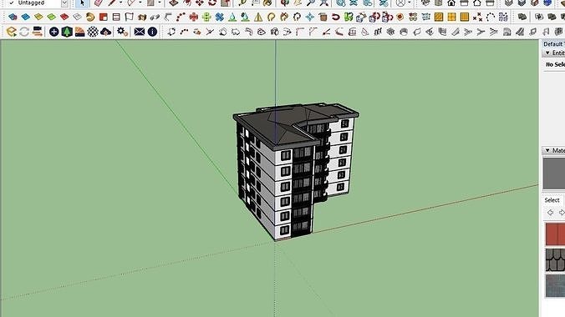Screen dimensions: 565x317
Task: Click the cloud upload icon
Action: pyautogui.click(x=105, y=32)
